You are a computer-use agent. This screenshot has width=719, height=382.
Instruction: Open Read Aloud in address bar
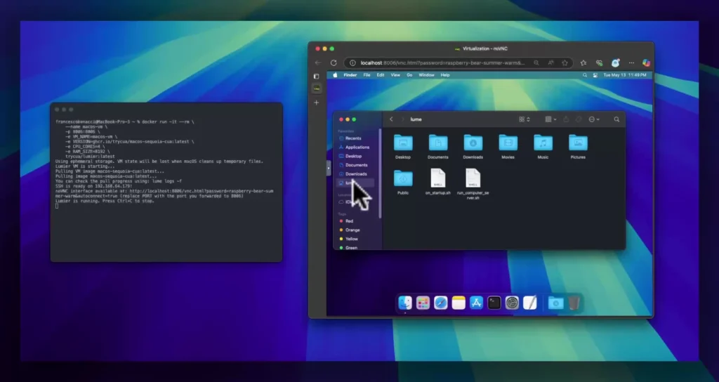[x=550, y=62]
